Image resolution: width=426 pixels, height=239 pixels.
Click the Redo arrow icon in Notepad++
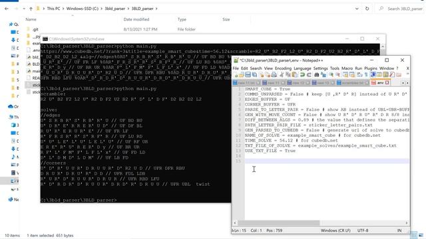(x=309, y=75)
